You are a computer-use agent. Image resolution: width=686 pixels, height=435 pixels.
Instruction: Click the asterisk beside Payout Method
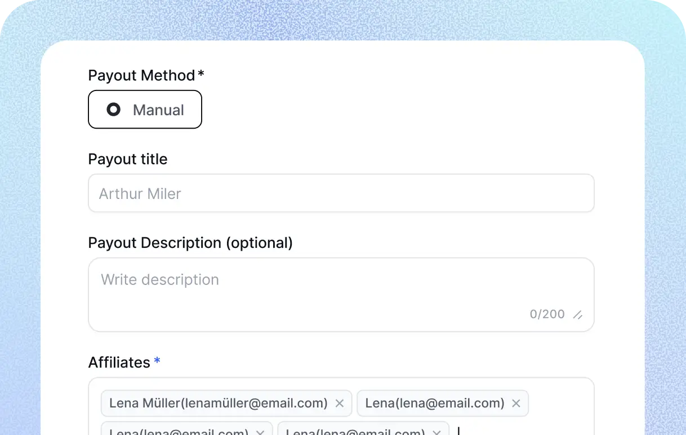201,74
